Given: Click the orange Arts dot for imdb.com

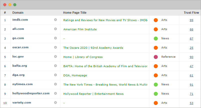Looking at the screenshot, I should 156,20.
